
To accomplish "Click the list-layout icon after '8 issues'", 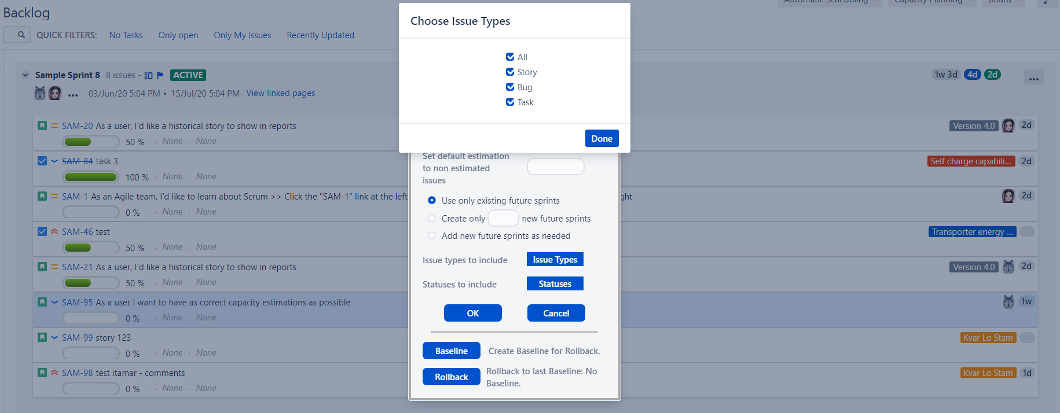I will pyautogui.click(x=149, y=75).
